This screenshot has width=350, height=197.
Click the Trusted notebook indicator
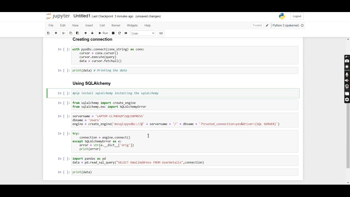257,25
